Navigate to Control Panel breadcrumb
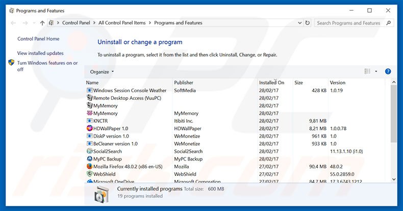 (x=76, y=23)
